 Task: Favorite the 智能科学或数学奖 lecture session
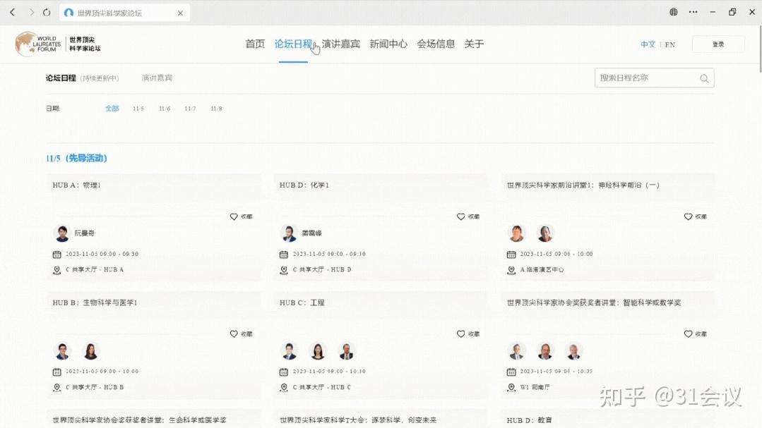click(x=696, y=334)
